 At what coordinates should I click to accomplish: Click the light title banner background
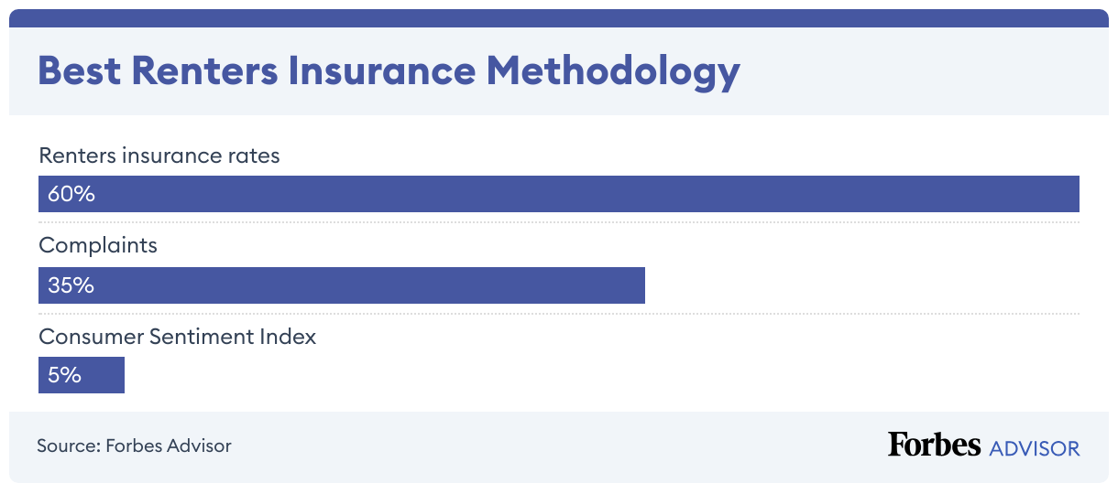[x=916, y=71]
